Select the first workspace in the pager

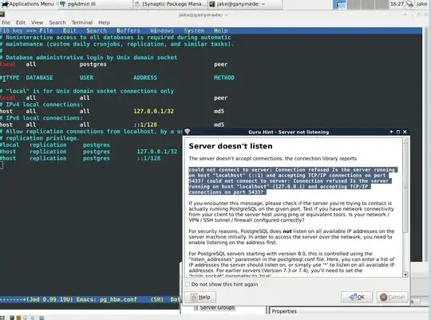[x=339, y=4]
